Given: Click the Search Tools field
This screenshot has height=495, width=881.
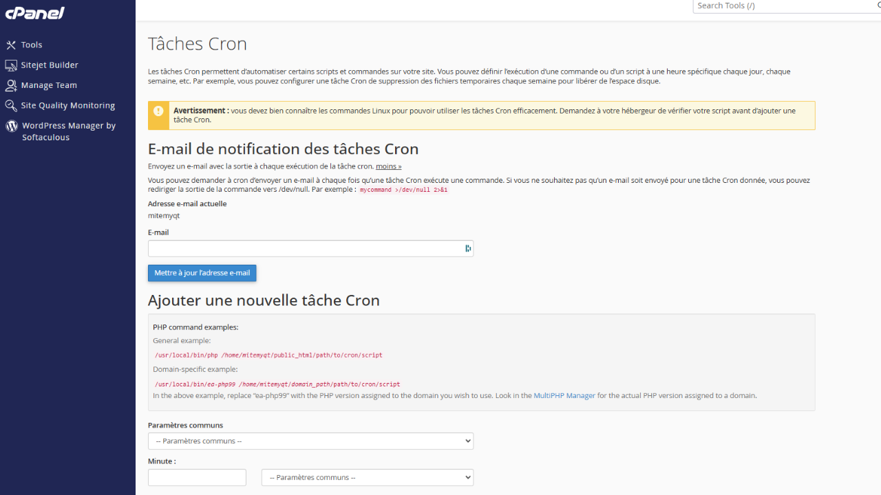Looking at the screenshot, I should (x=787, y=6).
